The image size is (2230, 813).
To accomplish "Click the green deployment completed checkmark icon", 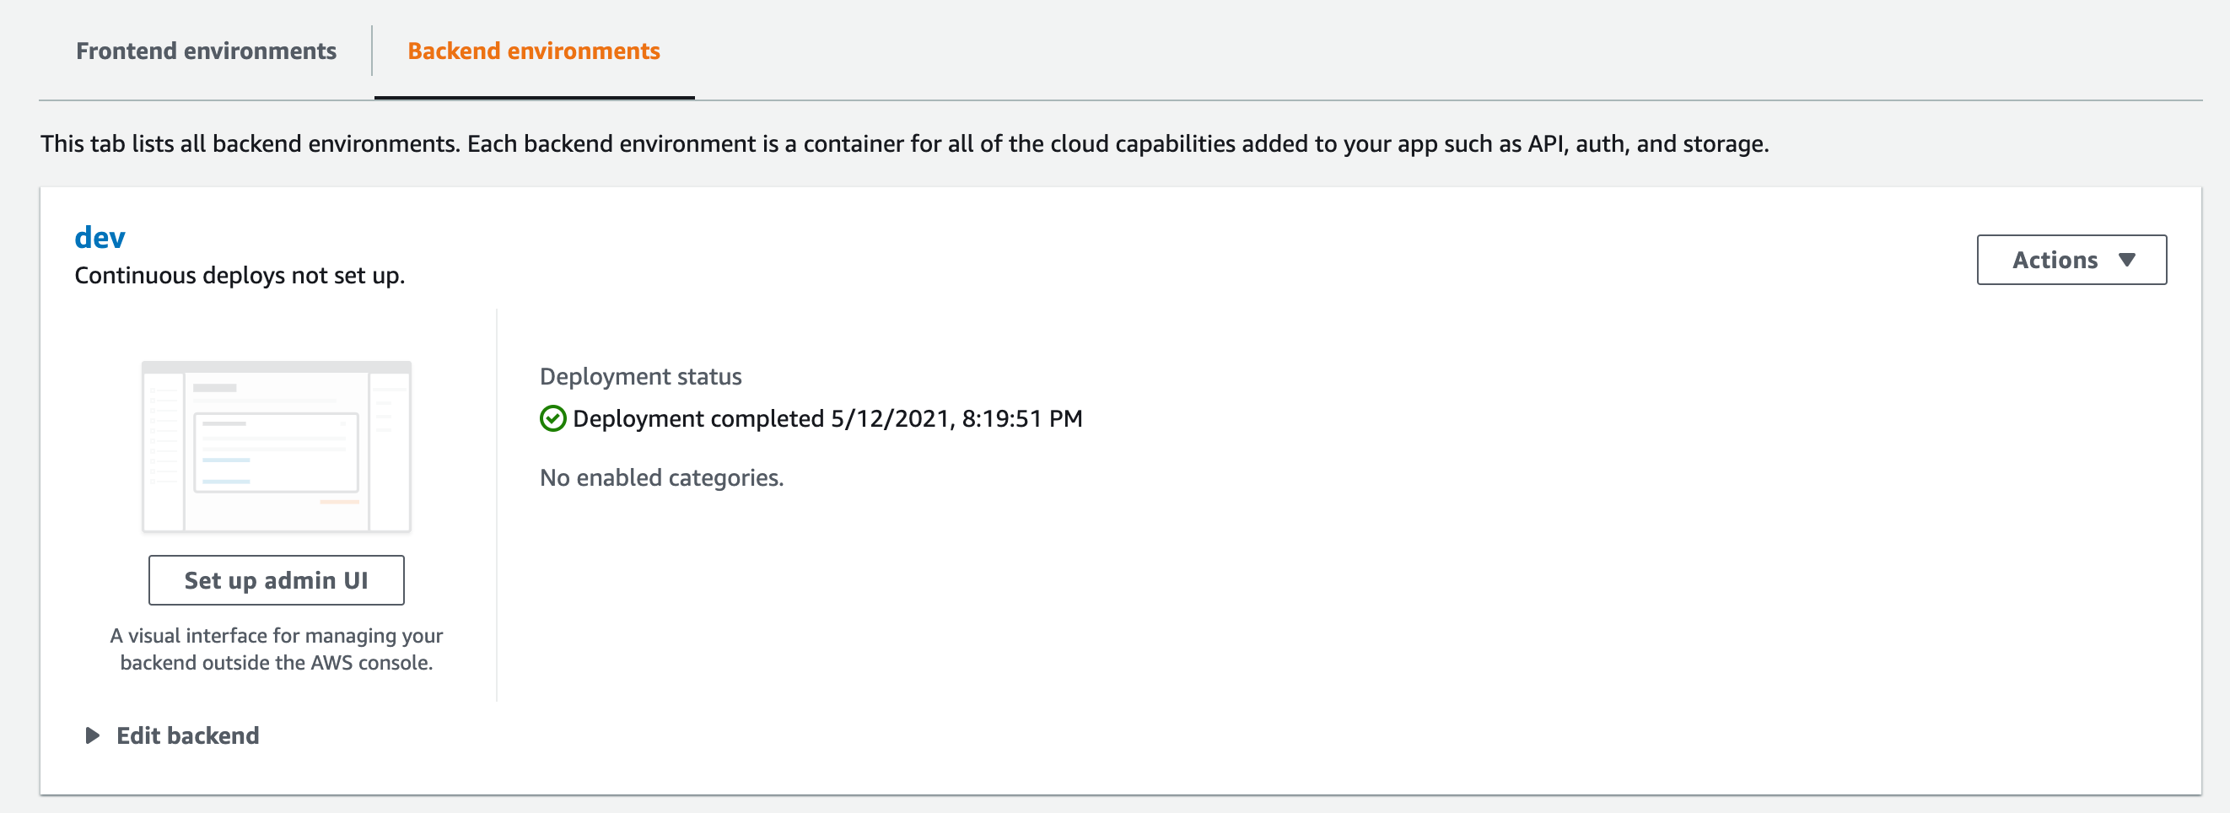I will [x=552, y=419].
